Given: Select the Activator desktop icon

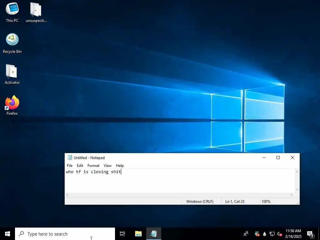Looking at the screenshot, I should tap(12, 74).
